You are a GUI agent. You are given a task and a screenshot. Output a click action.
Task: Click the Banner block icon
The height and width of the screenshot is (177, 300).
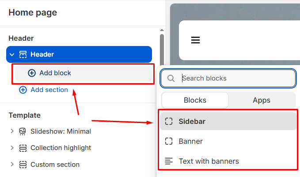point(168,142)
